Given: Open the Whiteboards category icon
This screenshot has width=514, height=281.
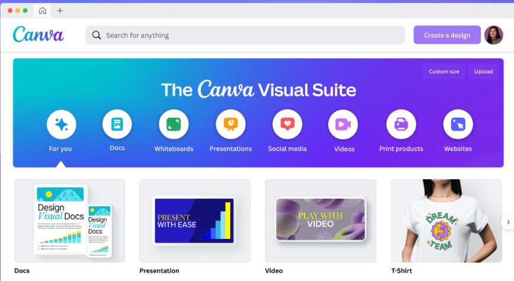Looking at the screenshot, I should point(174,124).
